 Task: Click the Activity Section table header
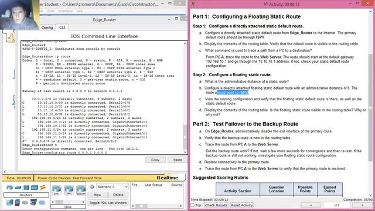[x=238, y=190]
